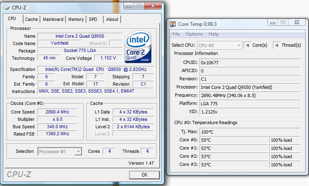Minimize the Core Temp window
Image resolution: width=309 pixels, height=186 pixels.
pyautogui.click(x=273, y=23)
